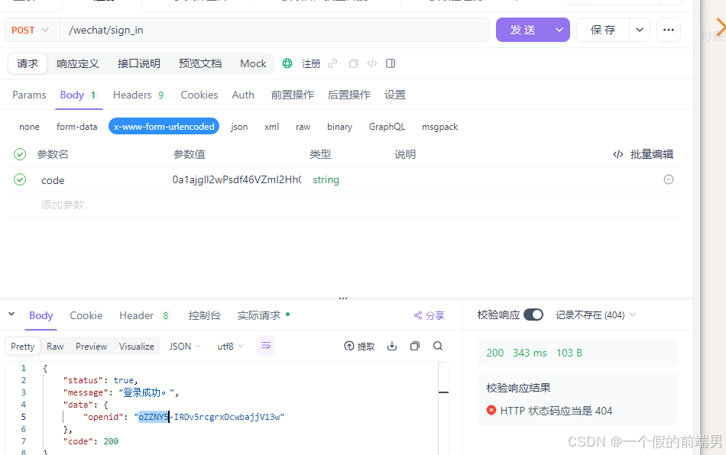The width and height of the screenshot is (726, 455).
Task: Click the URL field /wechat/sign_in
Action: coord(274,30)
